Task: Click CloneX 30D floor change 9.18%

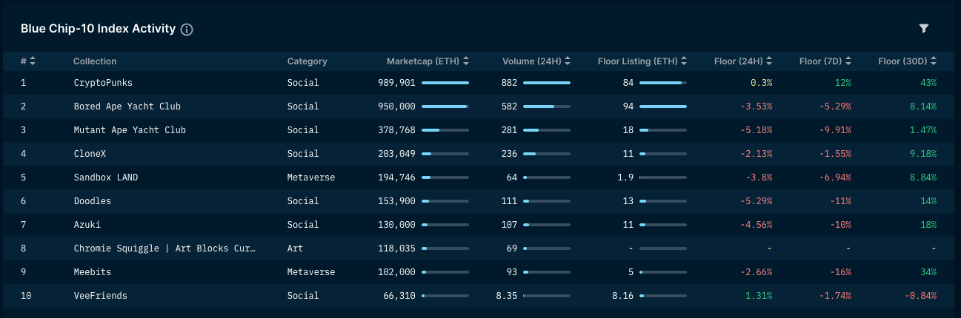Action: tap(923, 154)
